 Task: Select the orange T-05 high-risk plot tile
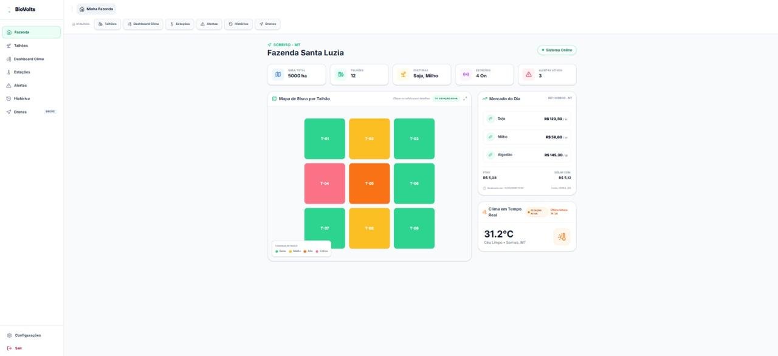pyautogui.click(x=370, y=183)
